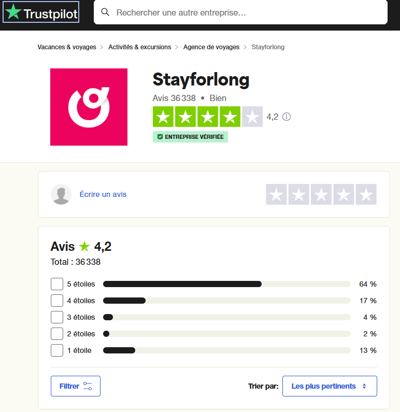Check the 3 étoiles checkbox
Image resolution: width=400 pixels, height=412 pixels.
(57, 317)
